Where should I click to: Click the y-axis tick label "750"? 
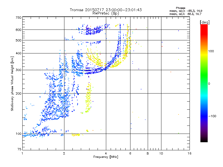[x=18, y=18]
